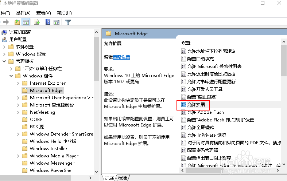Click the 策略设置 link
The image size is (287, 181).
pos(121,57)
